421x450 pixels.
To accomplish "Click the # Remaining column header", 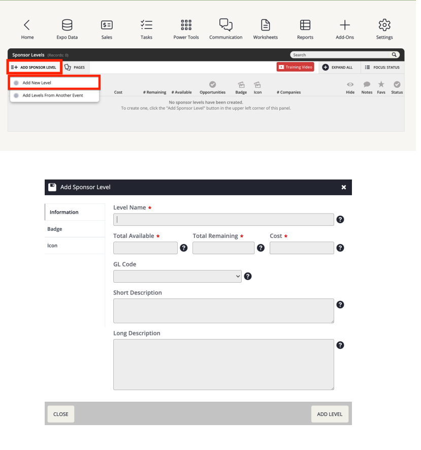I will [x=154, y=92].
